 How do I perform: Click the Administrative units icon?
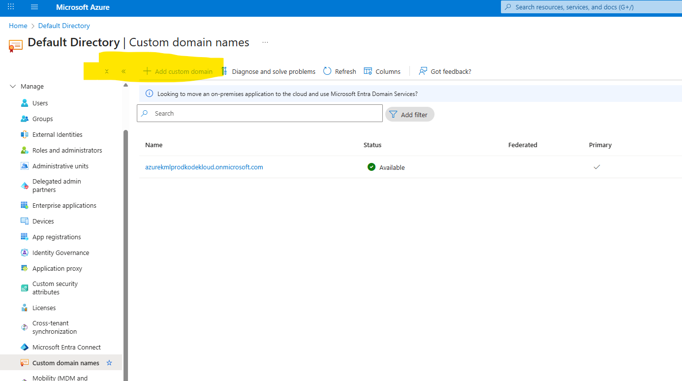coord(25,166)
